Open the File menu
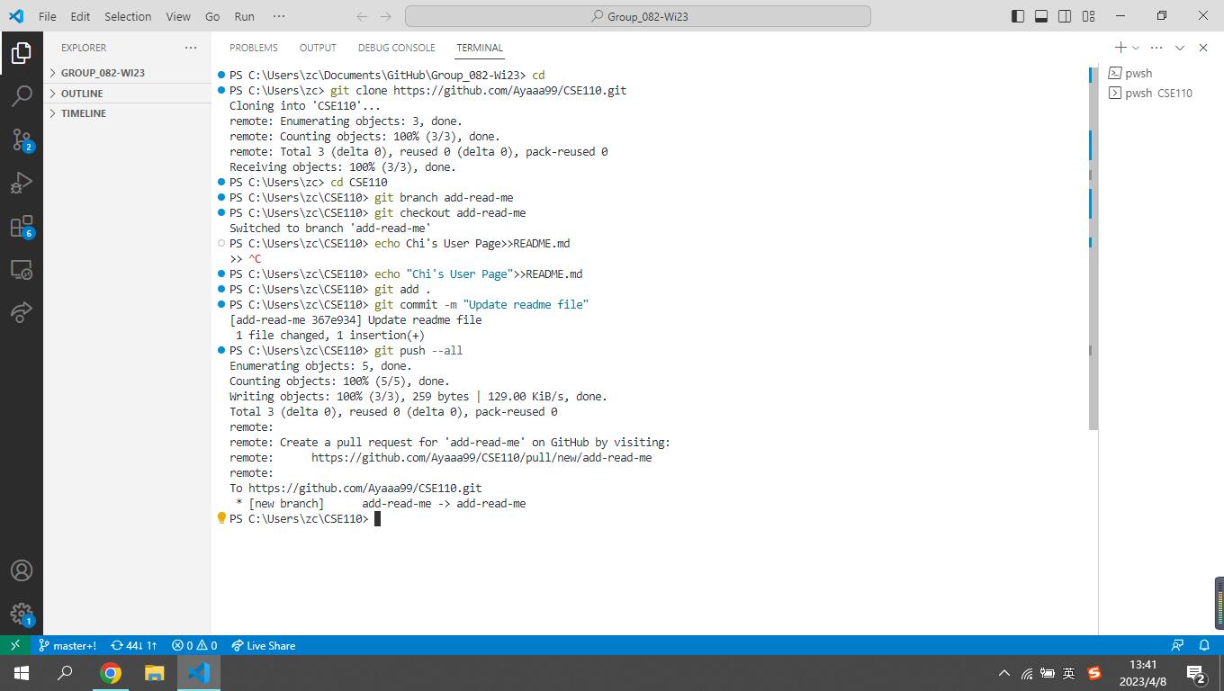Viewport: 1224px width, 691px height. click(48, 16)
